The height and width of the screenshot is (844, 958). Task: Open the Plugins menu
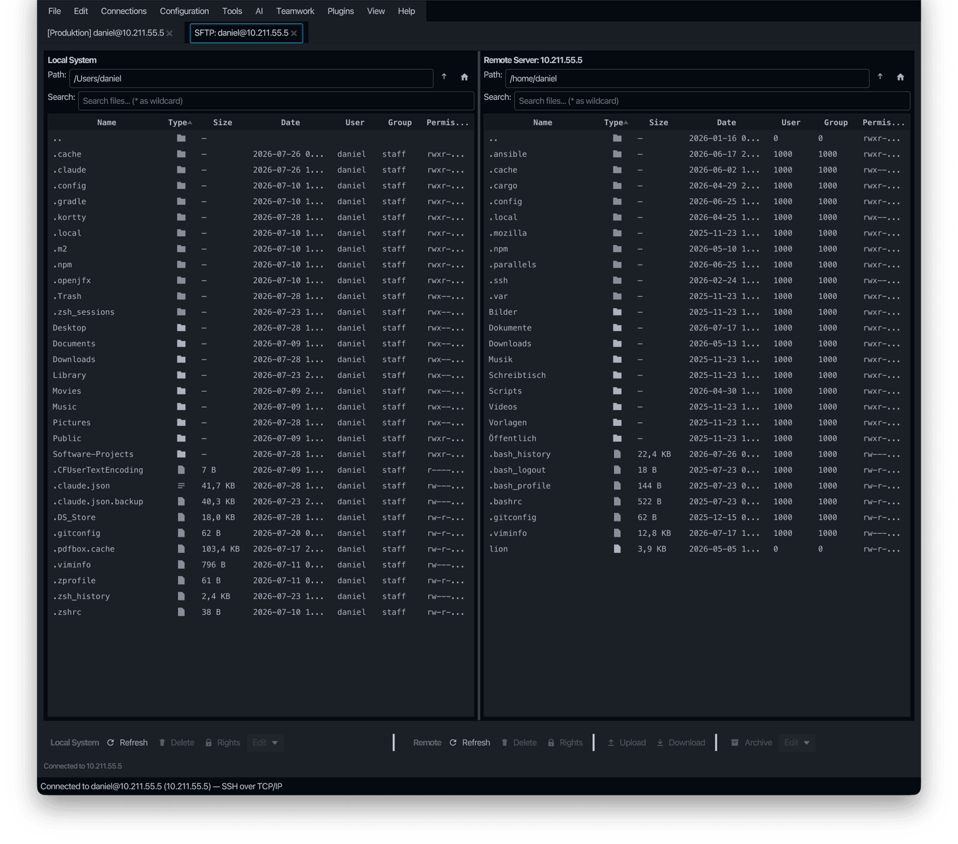point(341,11)
